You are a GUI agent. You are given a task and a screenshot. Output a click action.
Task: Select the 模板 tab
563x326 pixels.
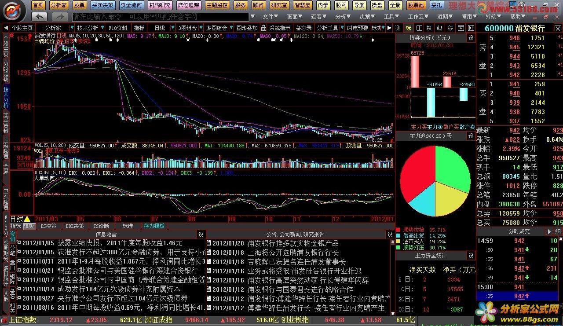click(x=29, y=226)
